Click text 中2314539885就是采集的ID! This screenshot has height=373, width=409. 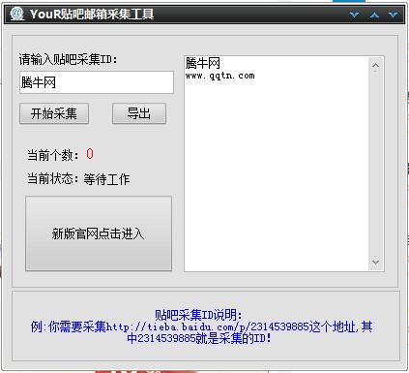pos(199,338)
